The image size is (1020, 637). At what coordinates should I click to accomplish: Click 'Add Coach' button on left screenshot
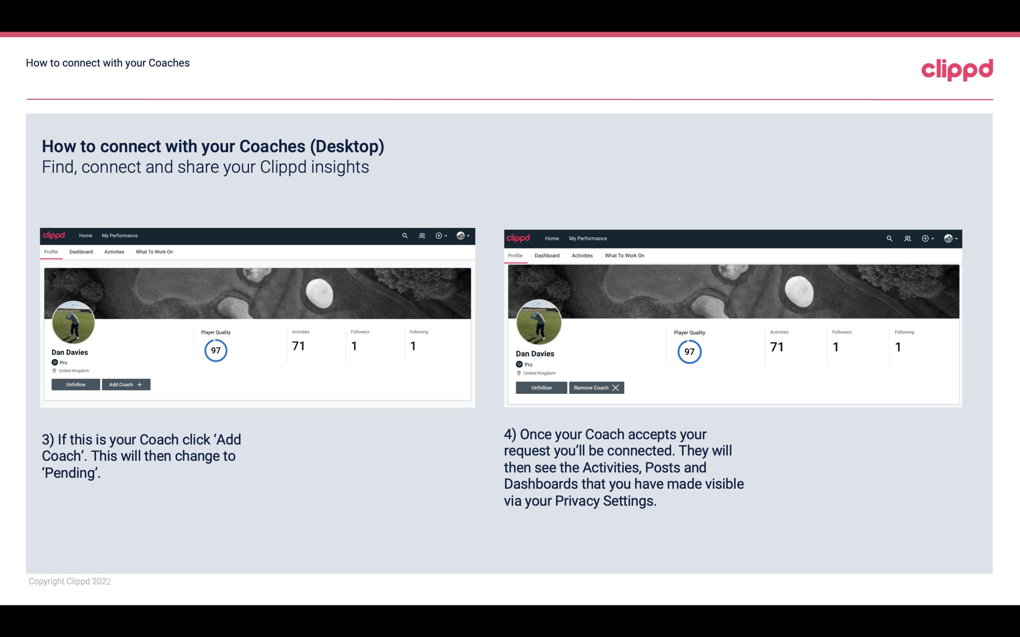(x=125, y=384)
